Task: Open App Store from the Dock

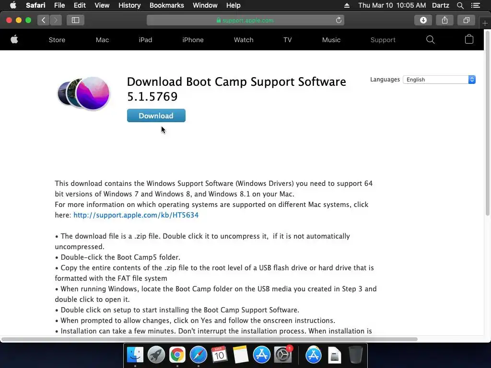Action: (x=261, y=355)
